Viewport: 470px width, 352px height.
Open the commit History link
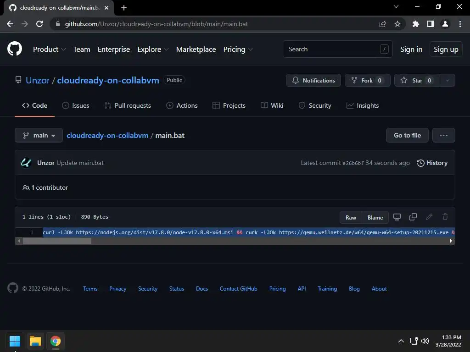tap(432, 163)
